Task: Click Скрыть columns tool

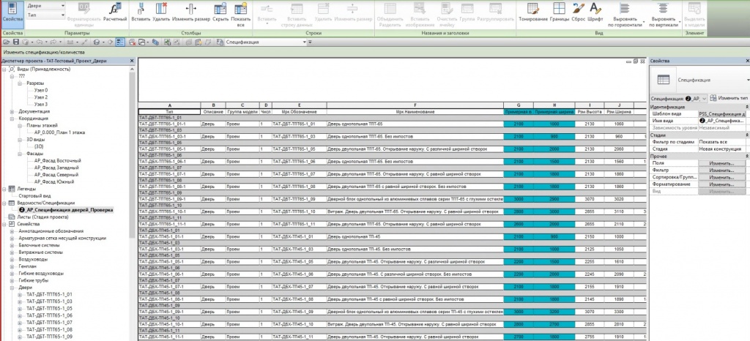Action: point(220,12)
